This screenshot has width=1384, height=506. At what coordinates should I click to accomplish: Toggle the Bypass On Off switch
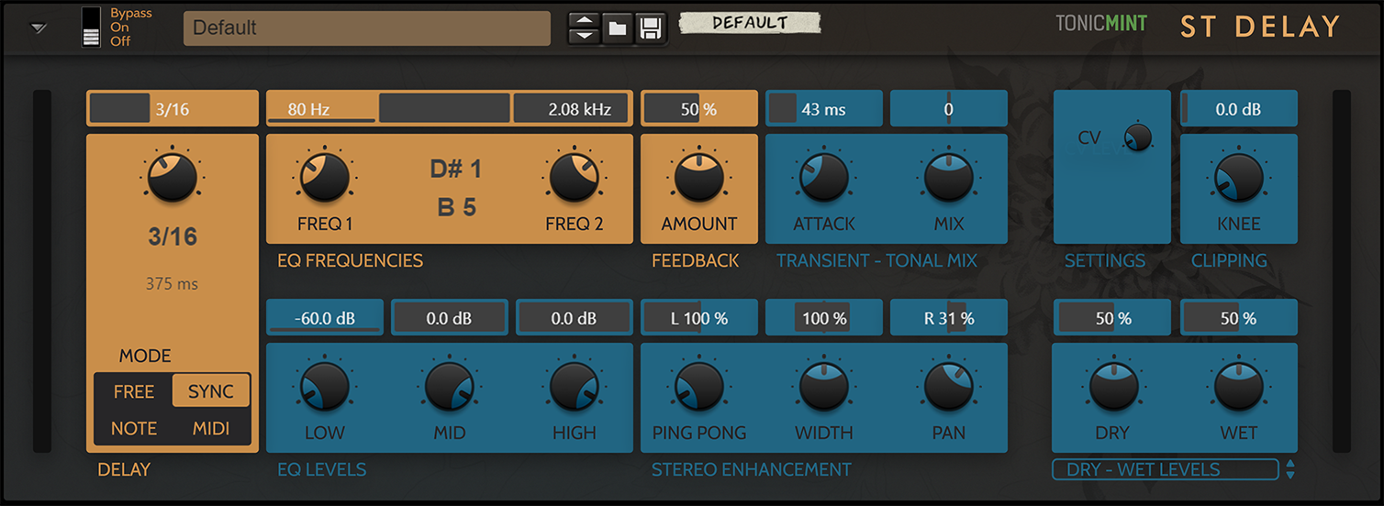click(x=90, y=27)
